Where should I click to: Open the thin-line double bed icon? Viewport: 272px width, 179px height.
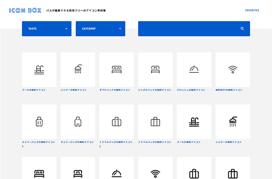tap(117, 70)
